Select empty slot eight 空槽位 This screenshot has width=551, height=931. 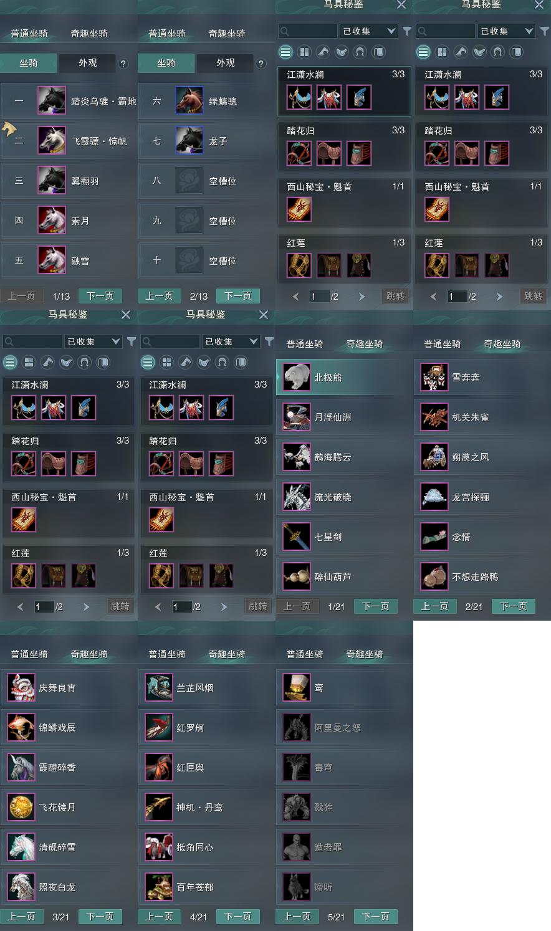point(206,181)
